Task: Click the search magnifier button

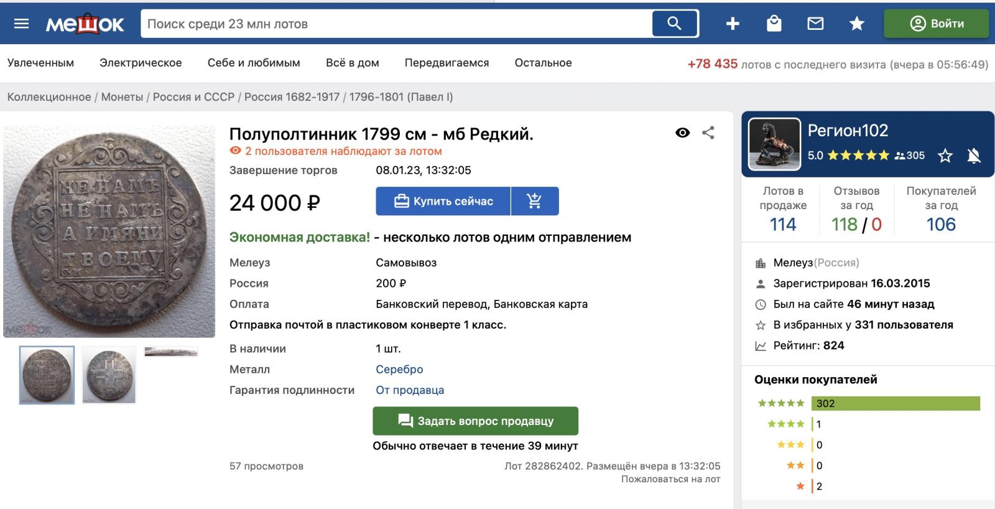Action: 675,24
